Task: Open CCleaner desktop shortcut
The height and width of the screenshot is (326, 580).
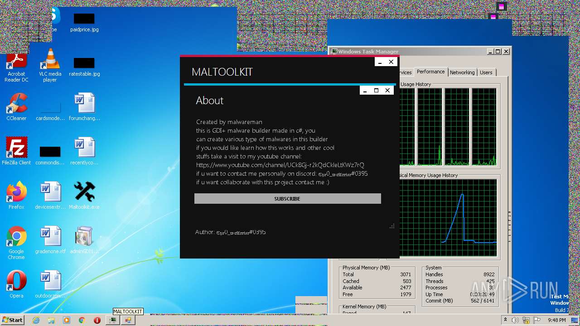Action: click(16, 107)
